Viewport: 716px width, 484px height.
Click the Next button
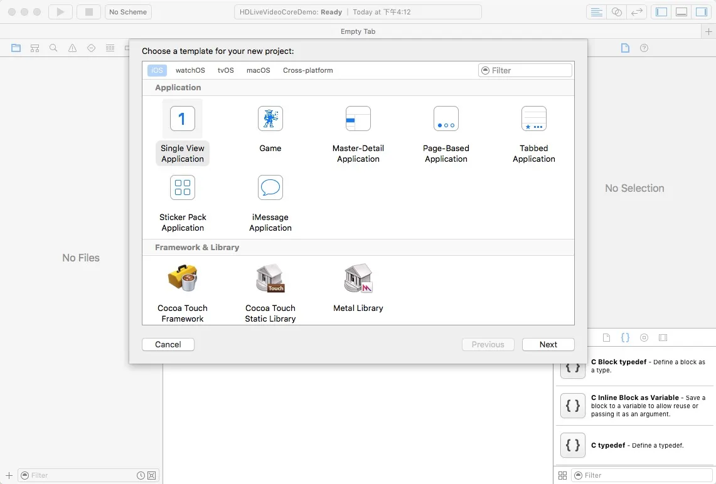[x=548, y=344]
